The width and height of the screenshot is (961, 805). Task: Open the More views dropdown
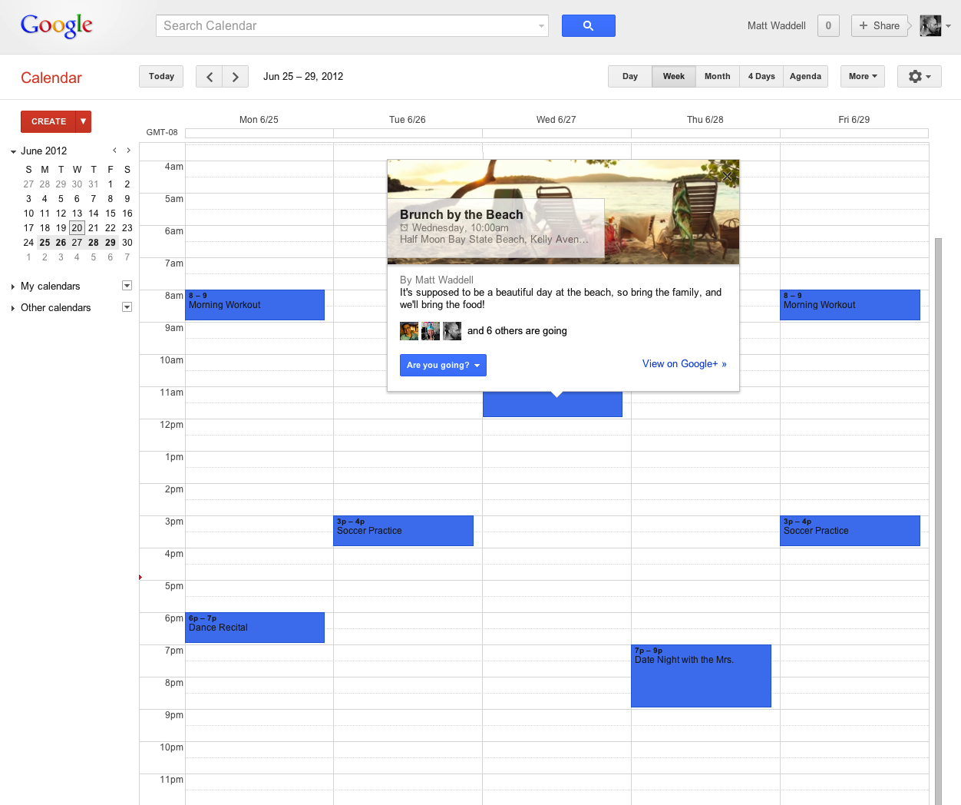[862, 76]
